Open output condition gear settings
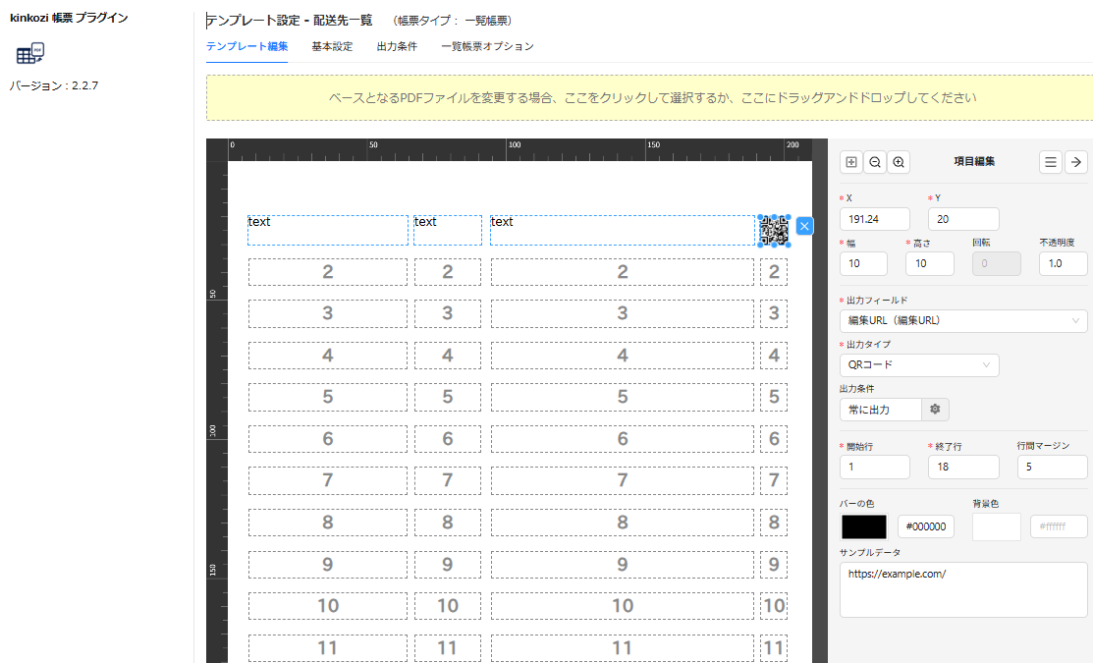Viewport: 1093px width, 663px height. (x=935, y=410)
